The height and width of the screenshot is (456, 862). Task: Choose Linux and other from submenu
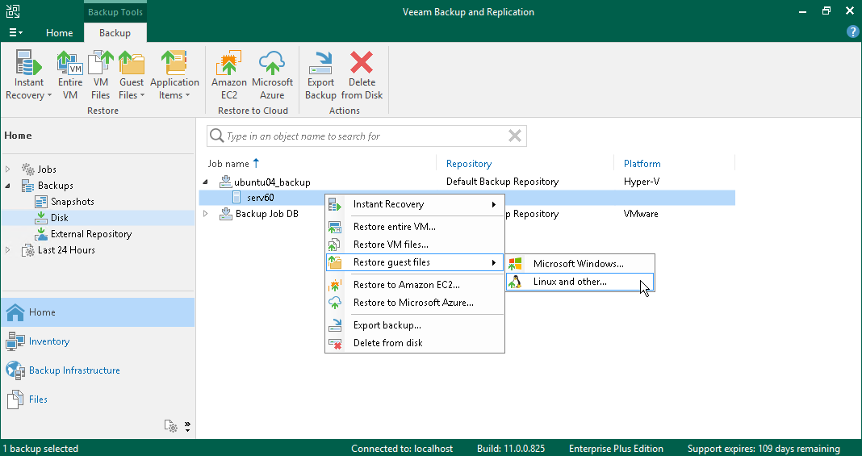(570, 282)
